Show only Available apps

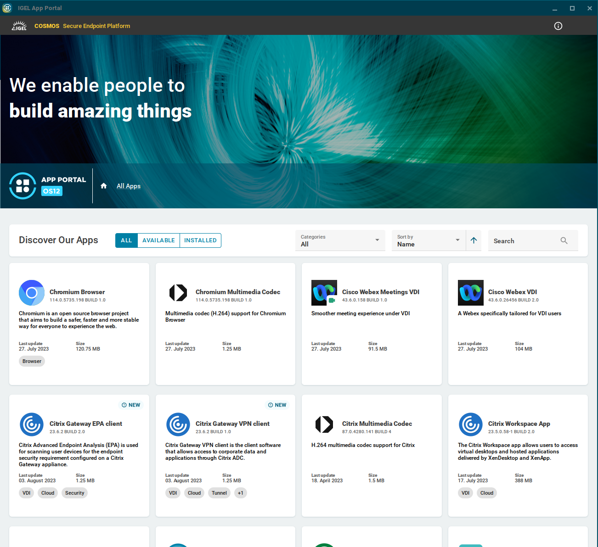[x=158, y=240]
